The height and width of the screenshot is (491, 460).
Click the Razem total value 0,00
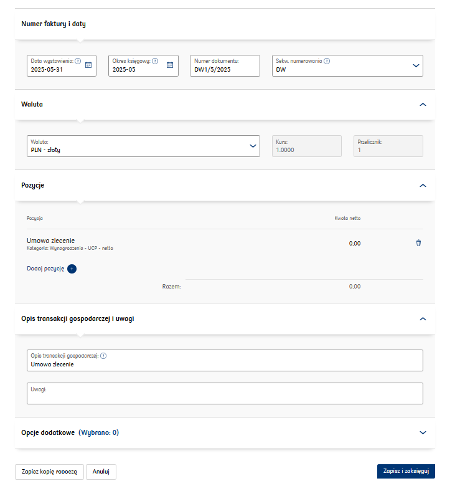355,287
